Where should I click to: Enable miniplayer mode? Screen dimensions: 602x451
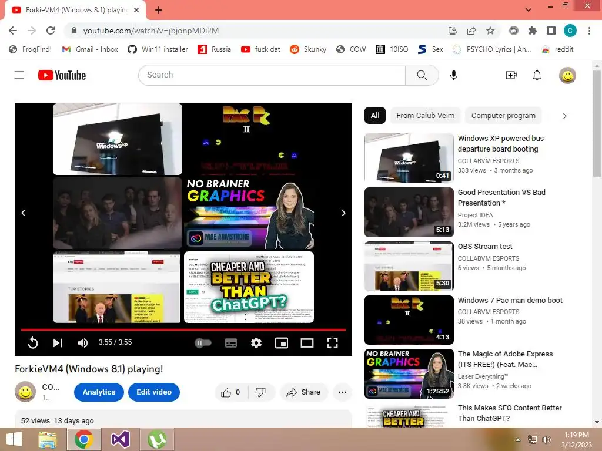(282, 343)
